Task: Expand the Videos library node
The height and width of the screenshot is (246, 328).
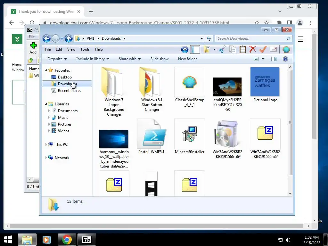Action: [x=49, y=131]
